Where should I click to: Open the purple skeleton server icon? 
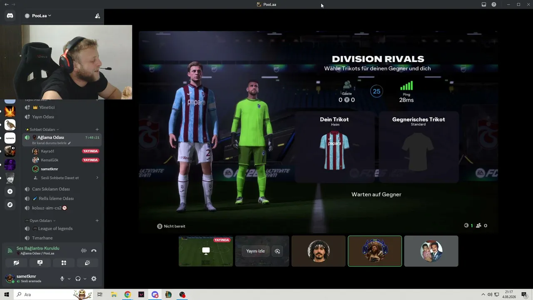[10, 165]
